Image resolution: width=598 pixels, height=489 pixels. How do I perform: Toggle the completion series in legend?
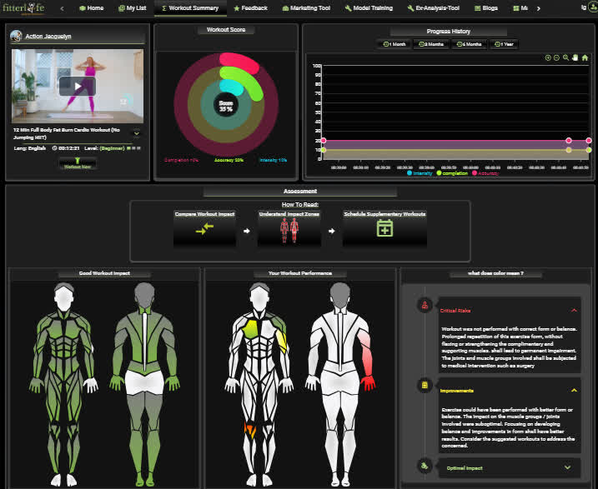(452, 173)
